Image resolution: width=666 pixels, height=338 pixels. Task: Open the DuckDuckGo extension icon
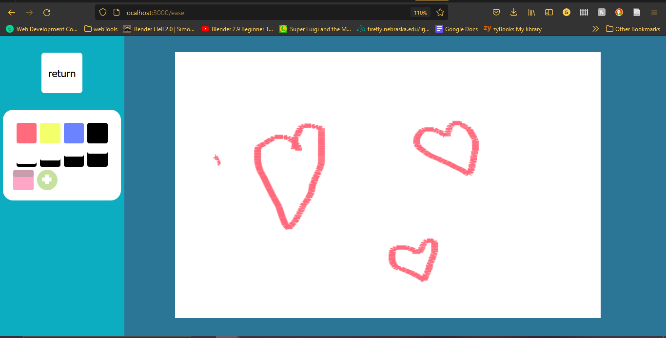tap(619, 13)
